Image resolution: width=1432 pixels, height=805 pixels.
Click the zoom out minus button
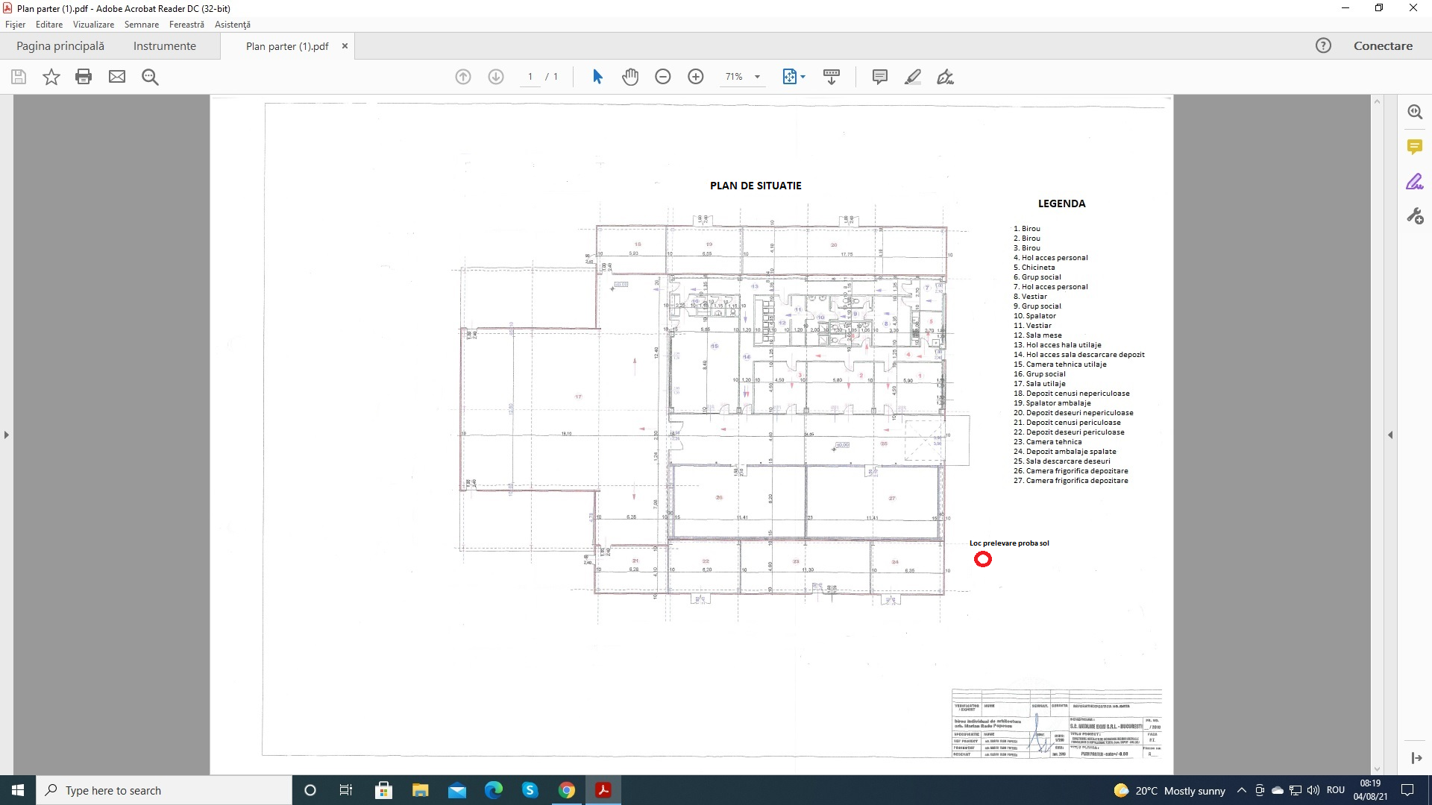[x=663, y=77]
